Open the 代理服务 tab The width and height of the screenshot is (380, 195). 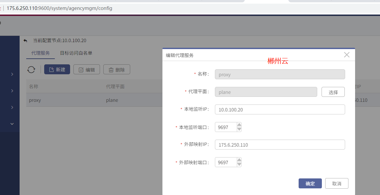(x=41, y=53)
